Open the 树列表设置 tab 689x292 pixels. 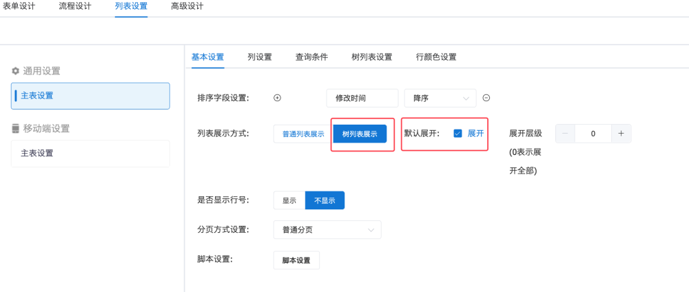point(371,57)
